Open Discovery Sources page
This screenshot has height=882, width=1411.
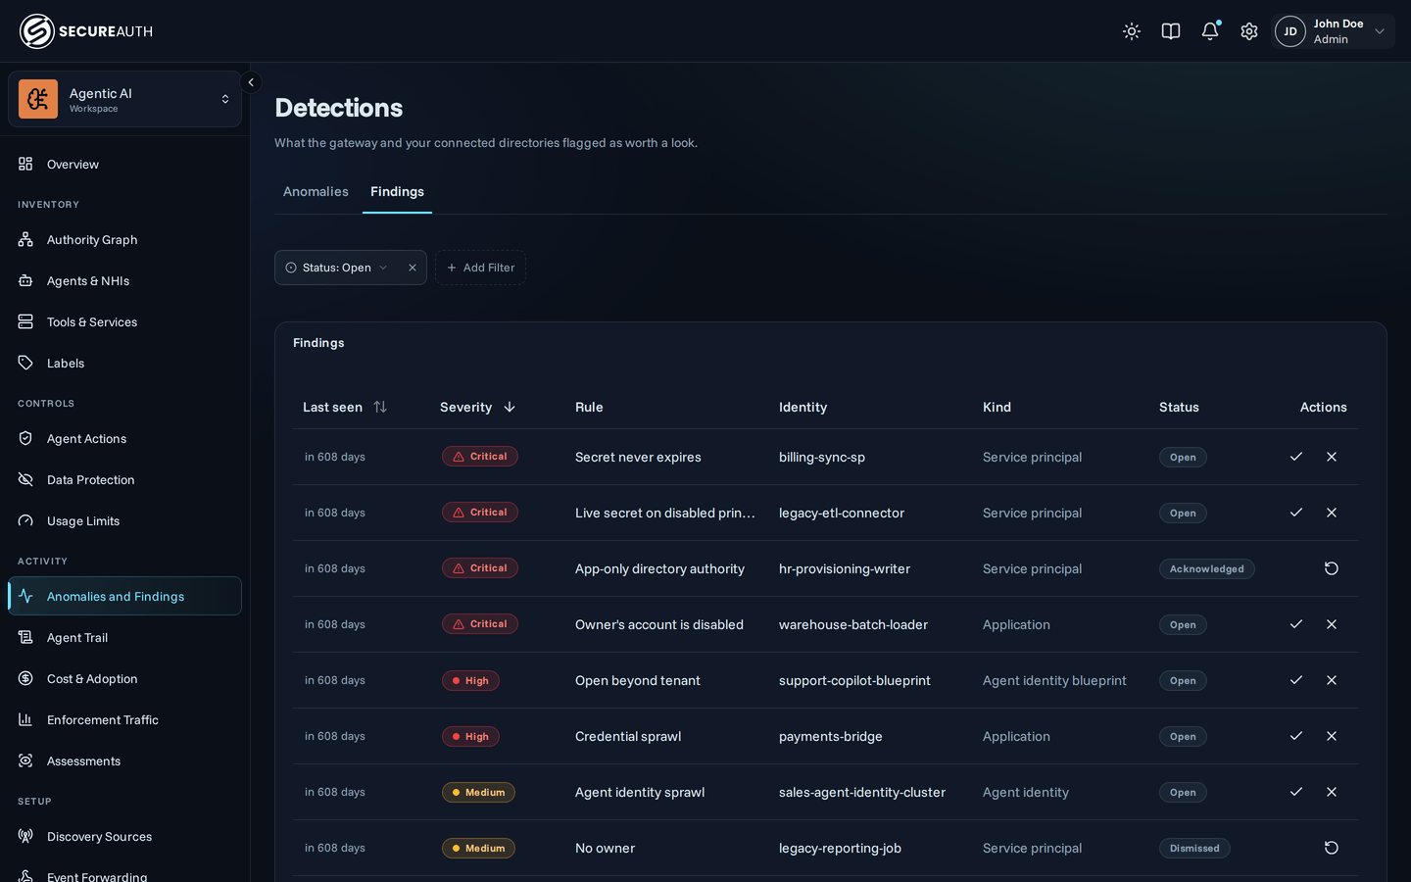(125, 836)
